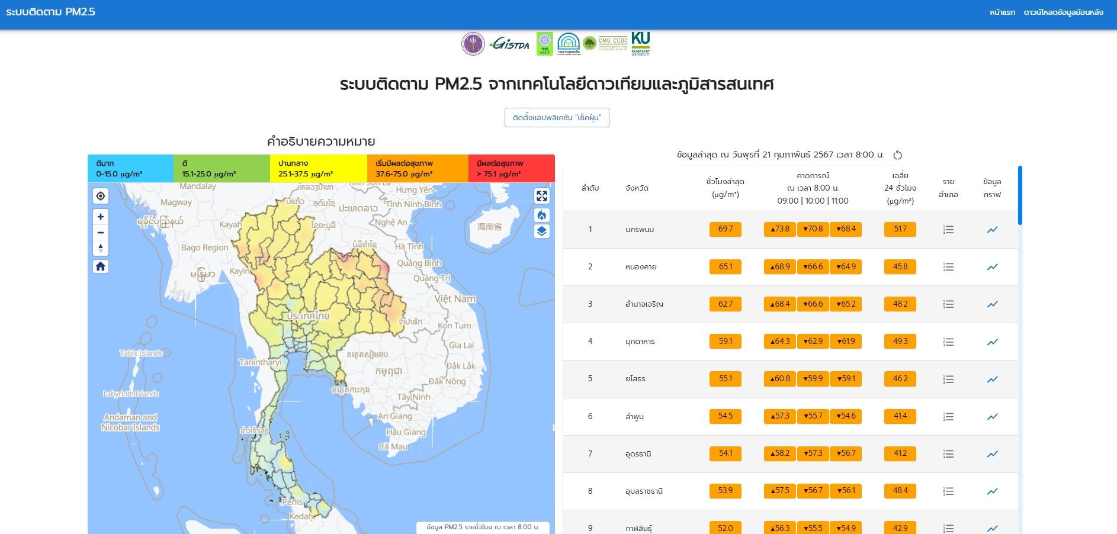Viewport: 1117px width, 534px height.
Task: Refresh latest data timestamp
Action: [898, 155]
